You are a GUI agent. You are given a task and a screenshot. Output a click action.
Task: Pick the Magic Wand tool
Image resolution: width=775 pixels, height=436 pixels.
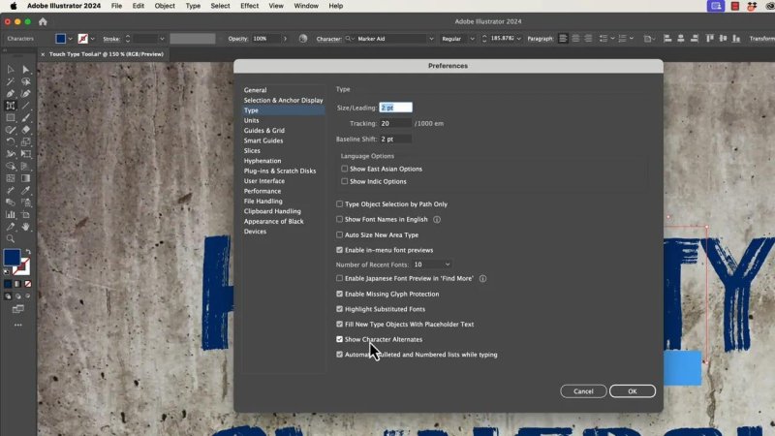11,81
